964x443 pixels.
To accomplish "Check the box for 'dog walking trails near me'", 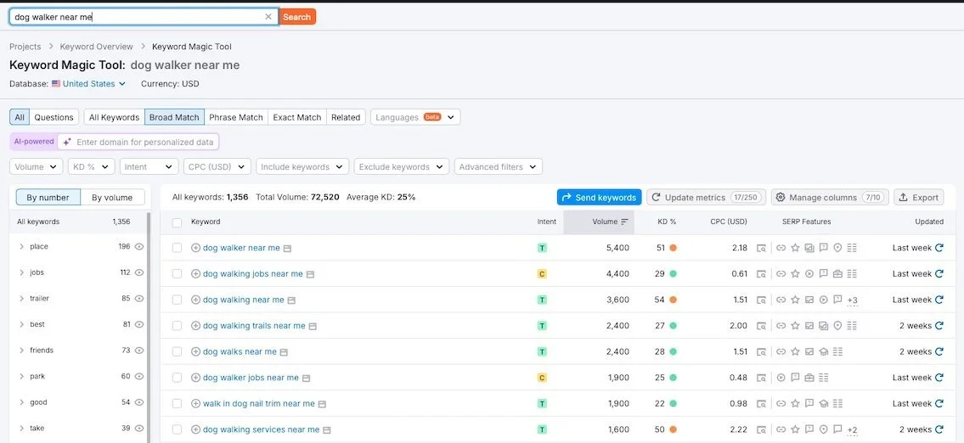I will pos(177,326).
